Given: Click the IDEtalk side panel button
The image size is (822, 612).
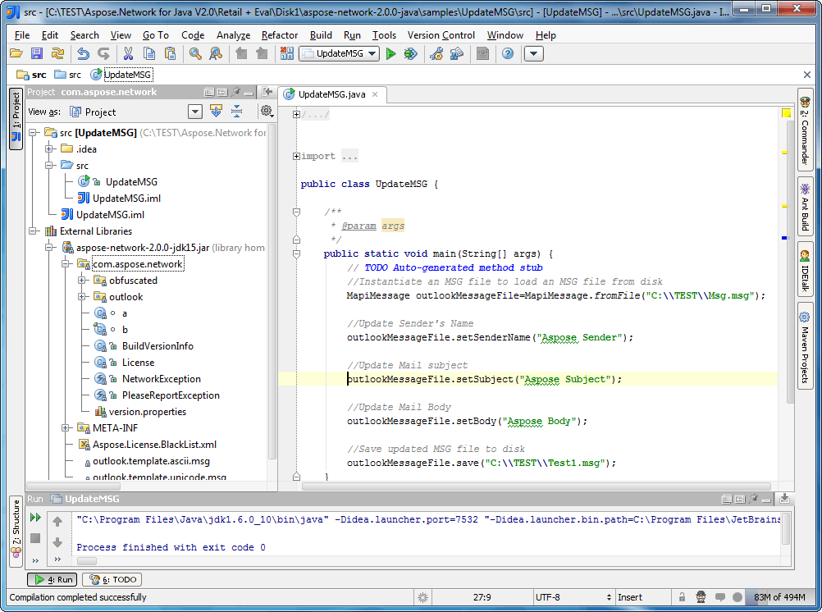Looking at the screenshot, I should (x=805, y=271).
